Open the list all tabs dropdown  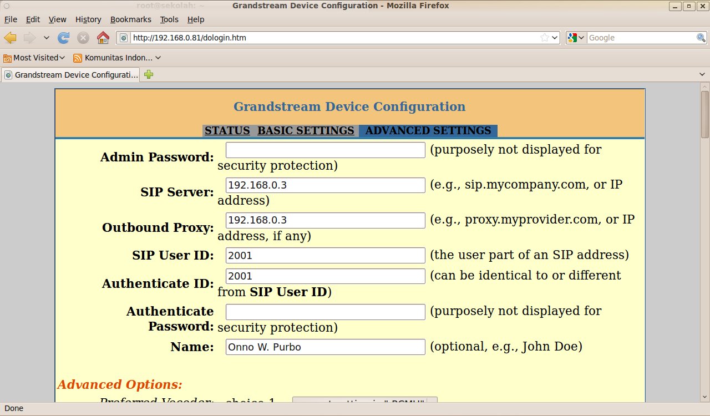pyautogui.click(x=702, y=74)
